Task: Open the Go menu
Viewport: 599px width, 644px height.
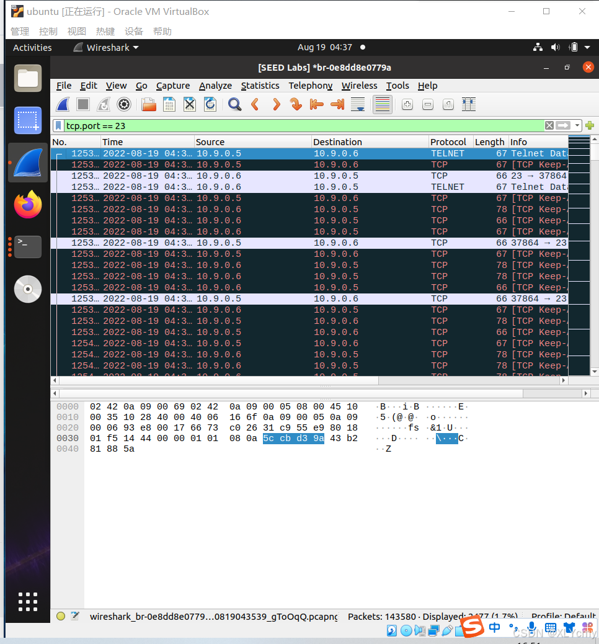Action: point(141,86)
